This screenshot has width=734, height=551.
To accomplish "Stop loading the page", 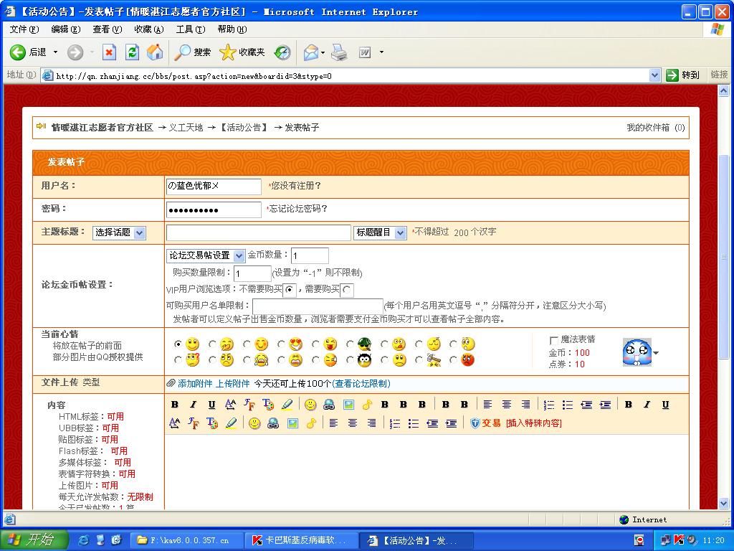I will 109,52.
